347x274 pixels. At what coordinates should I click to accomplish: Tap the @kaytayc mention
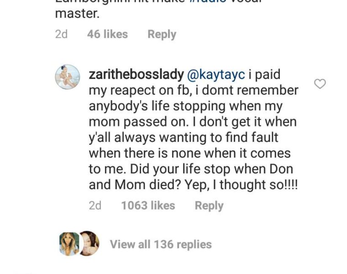tap(216, 74)
